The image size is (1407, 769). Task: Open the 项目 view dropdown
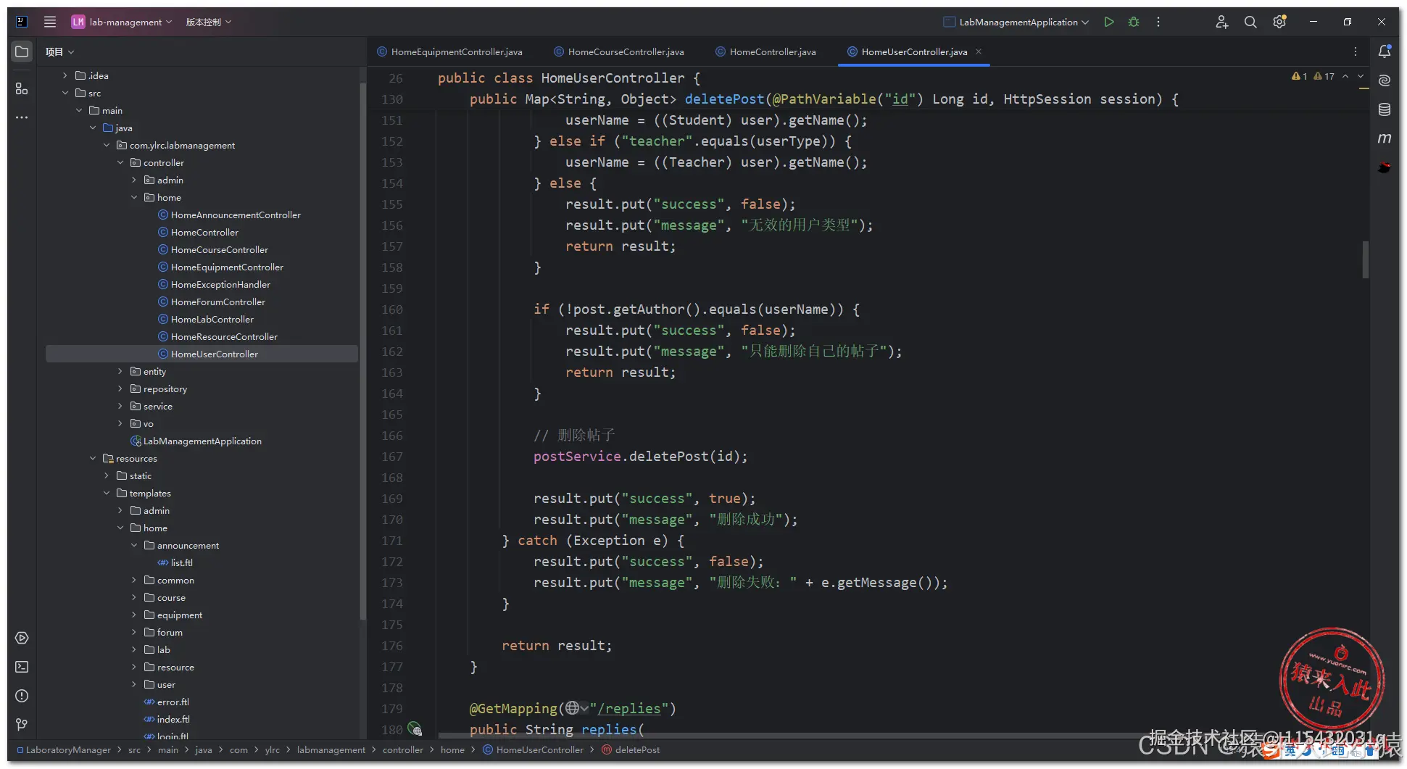[59, 51]
